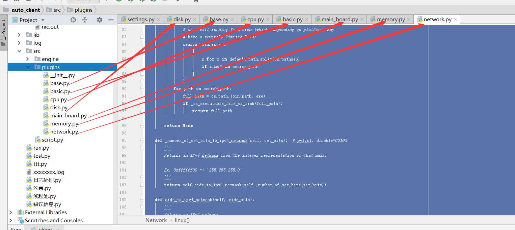The width and height of the screenshot is (515, 230).
Task: Click the 'return None' code line
Action: pyautogui.click(x=179, y=125)
